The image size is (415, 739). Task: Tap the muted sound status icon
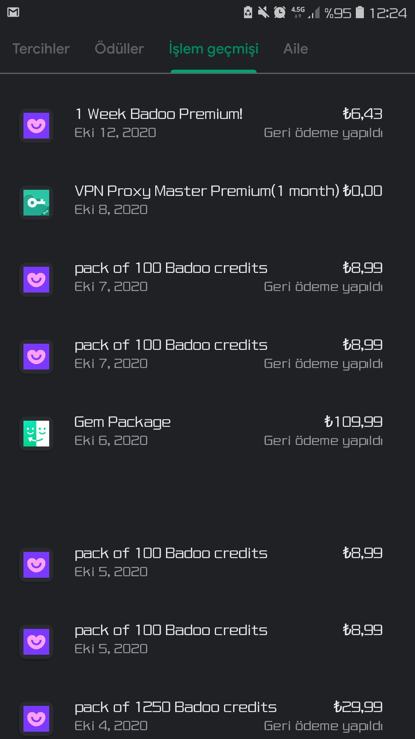(x=263, y=12)
